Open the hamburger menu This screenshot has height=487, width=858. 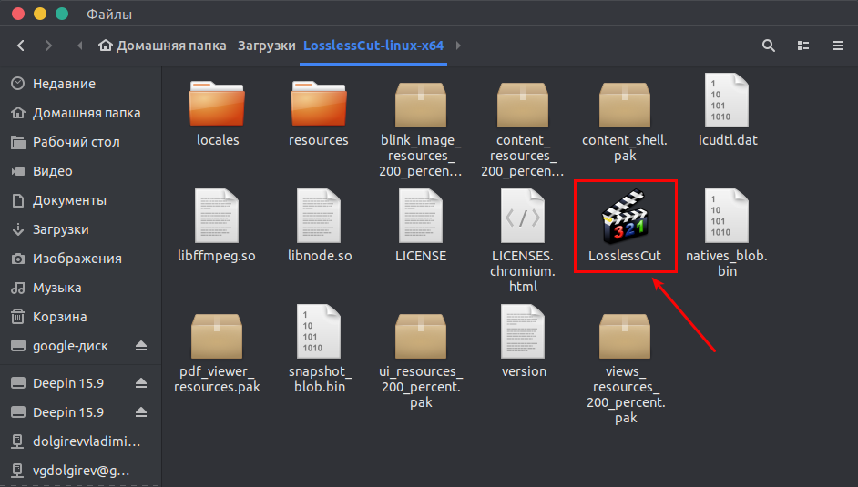click(838, 46)
